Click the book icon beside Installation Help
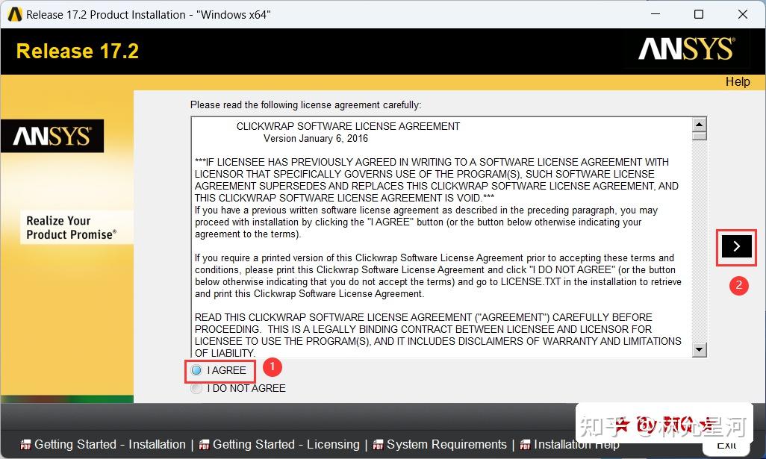 pos(525,444)
